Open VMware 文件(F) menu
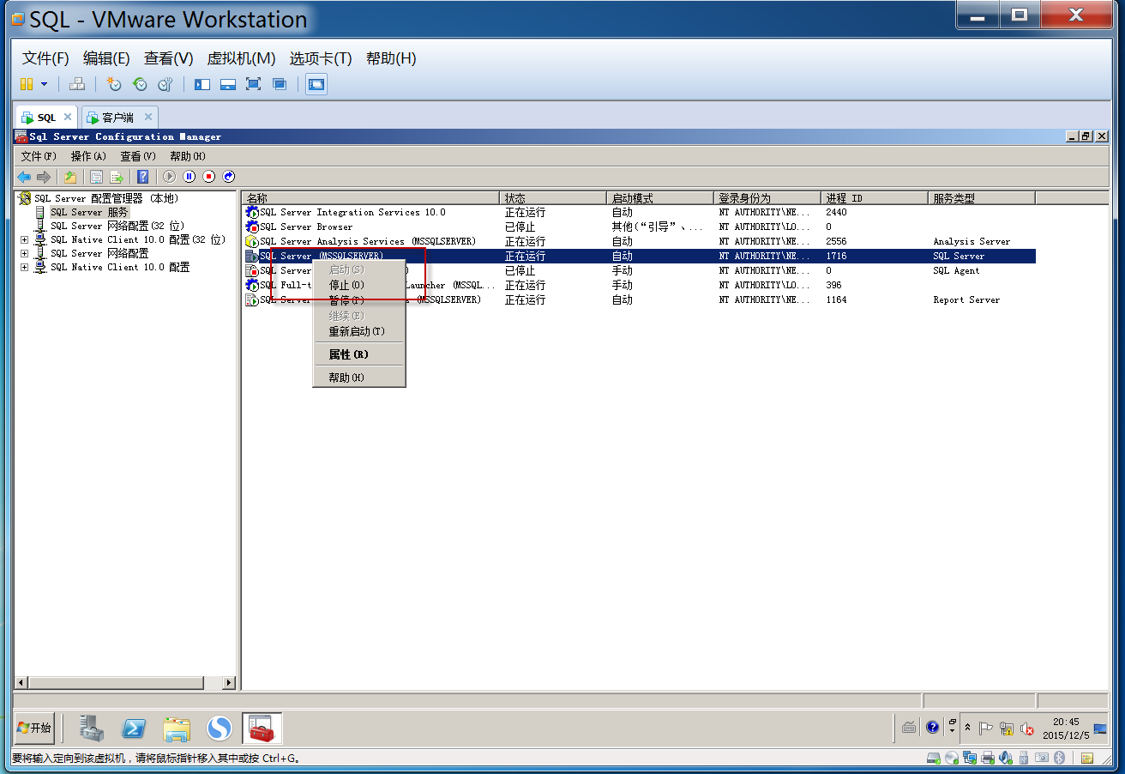This screenshot has width=1125, height=774. (x=45, y=58)
